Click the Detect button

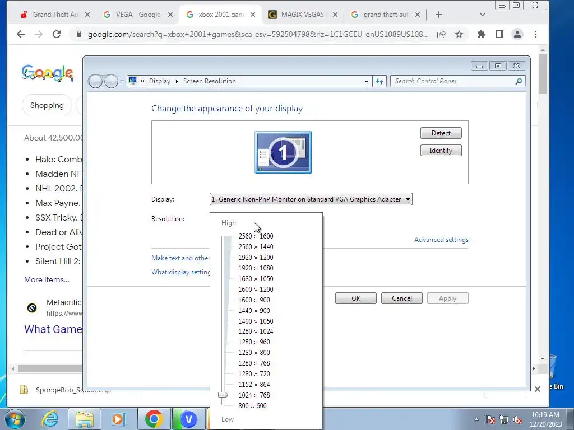click(441, 133)
